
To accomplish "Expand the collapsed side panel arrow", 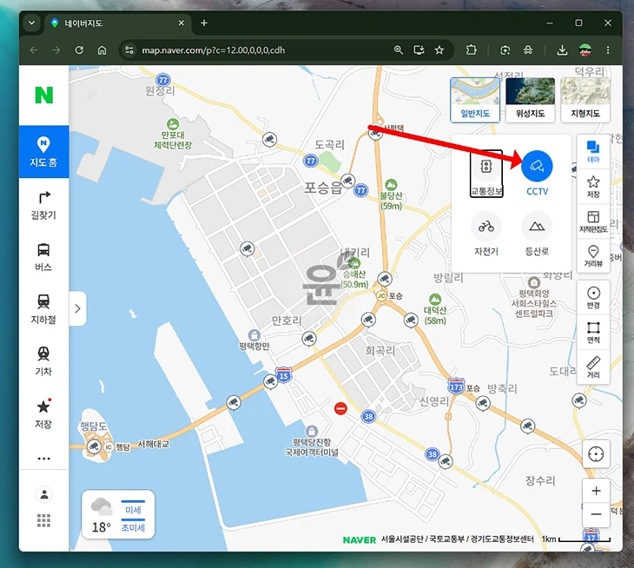I will tap(77, 308).
